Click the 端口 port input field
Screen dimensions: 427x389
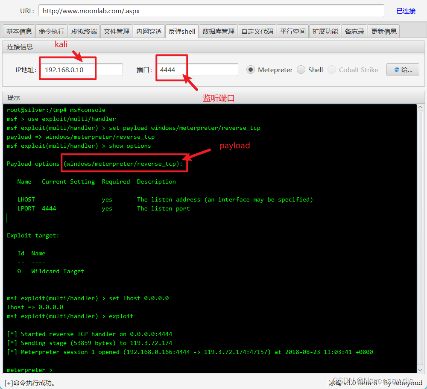[x=197, y=70]
